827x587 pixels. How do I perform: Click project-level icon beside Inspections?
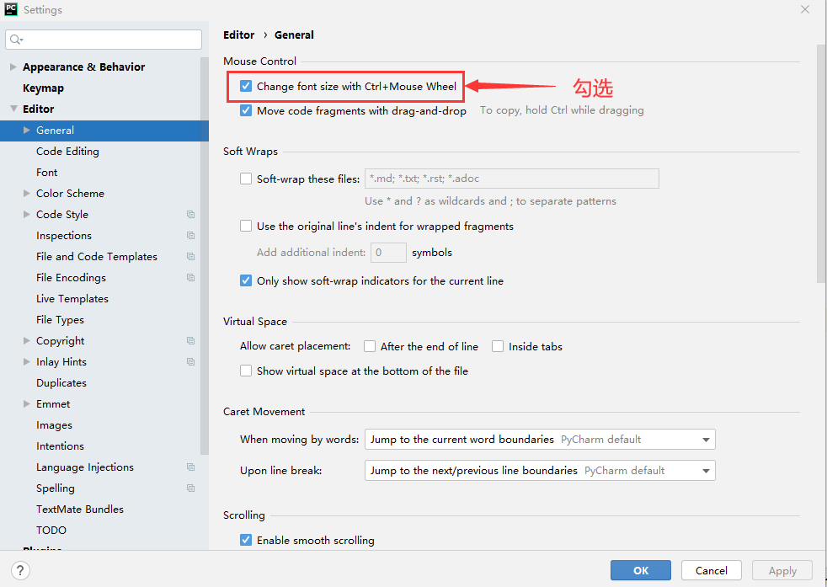point(191,236)
